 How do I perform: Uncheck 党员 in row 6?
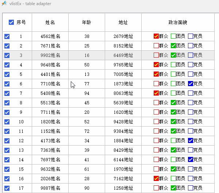pos(191,84)
